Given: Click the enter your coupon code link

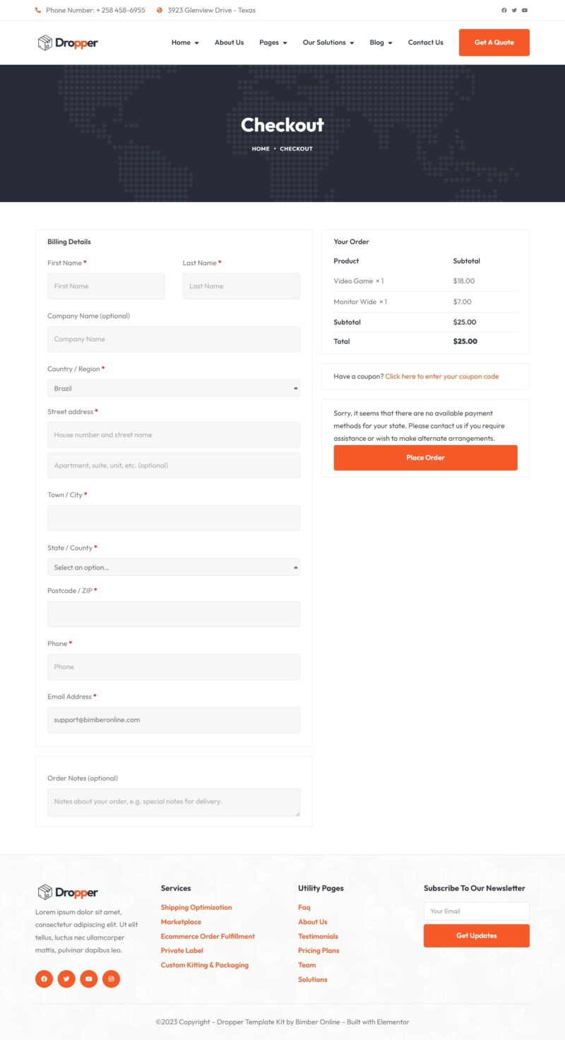Looking at the screenshot, I should point(441,377).
